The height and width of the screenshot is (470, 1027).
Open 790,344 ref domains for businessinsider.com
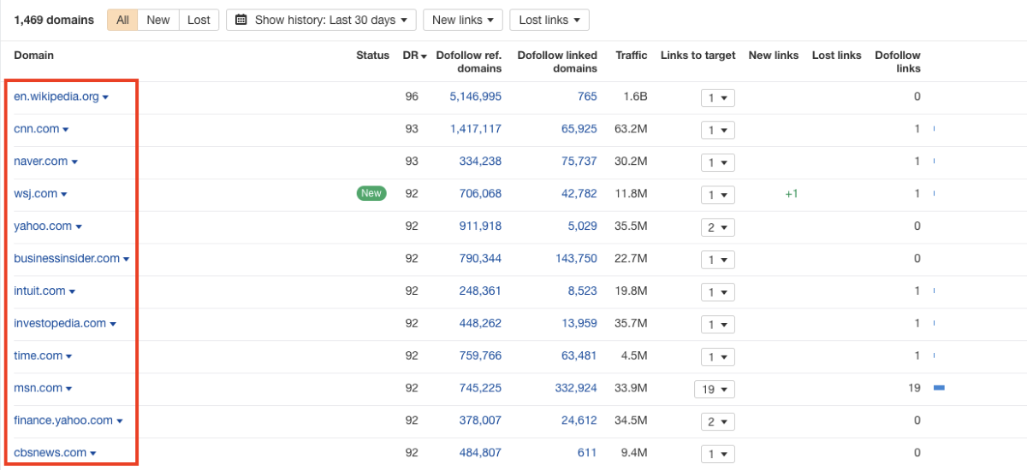[x=480, y=259]
